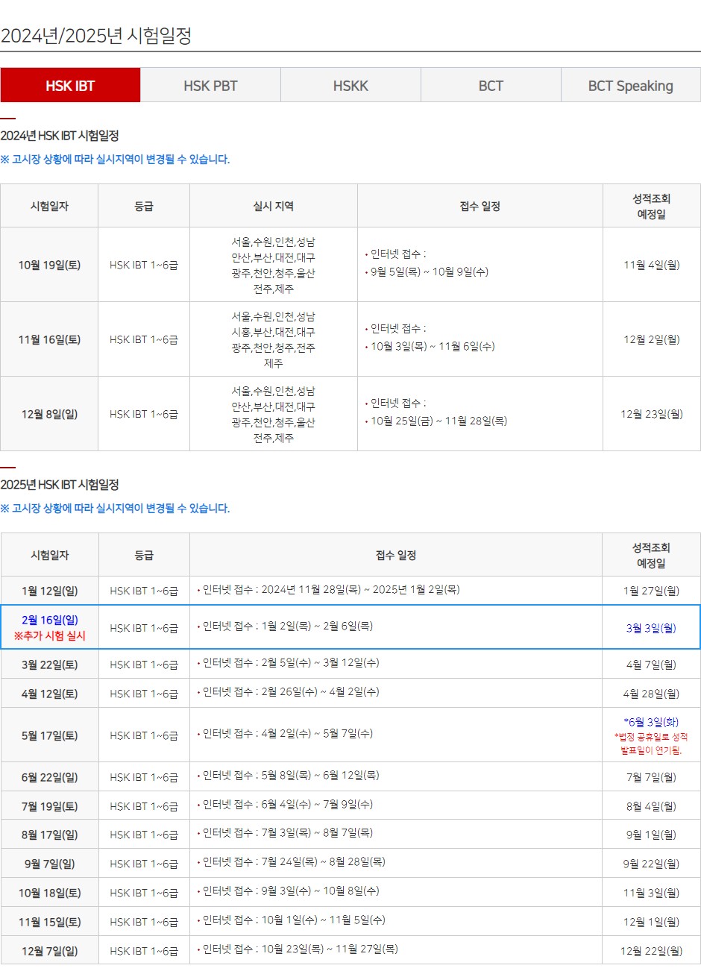
Task: Switch to the HSK PBT tab
Action: (210, 84)
